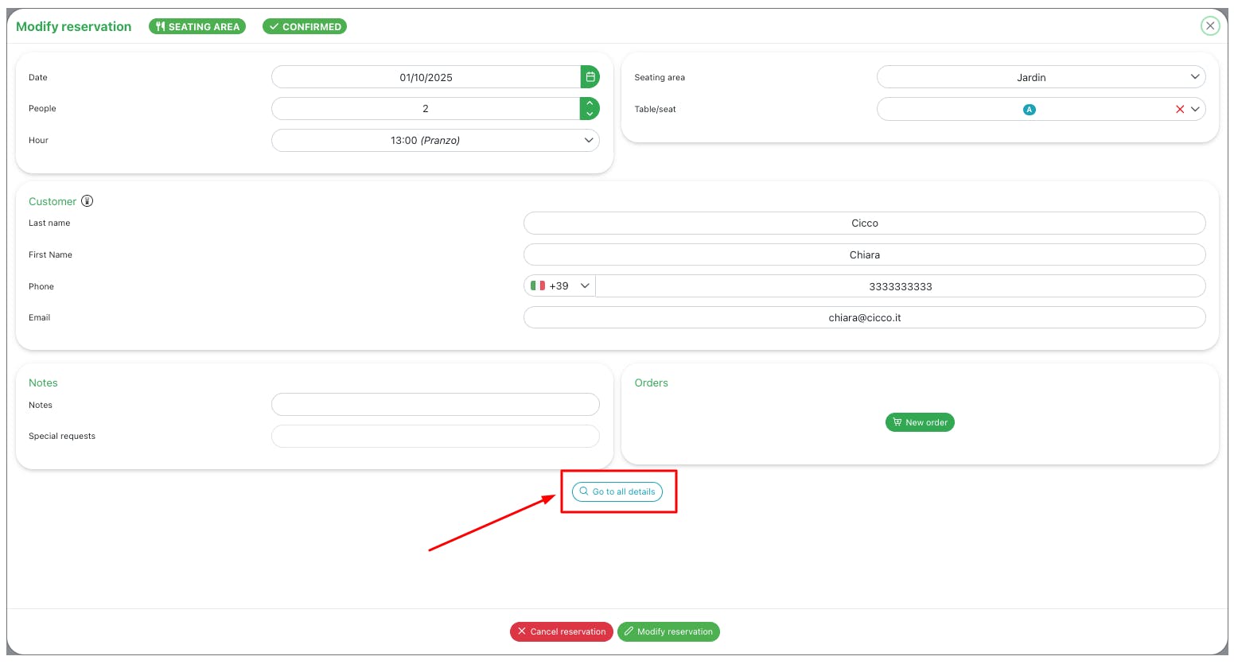Click the Last name label
The width and height of the screenshot is (1234, 664).
pyautogui.click(x=49, y=223)
